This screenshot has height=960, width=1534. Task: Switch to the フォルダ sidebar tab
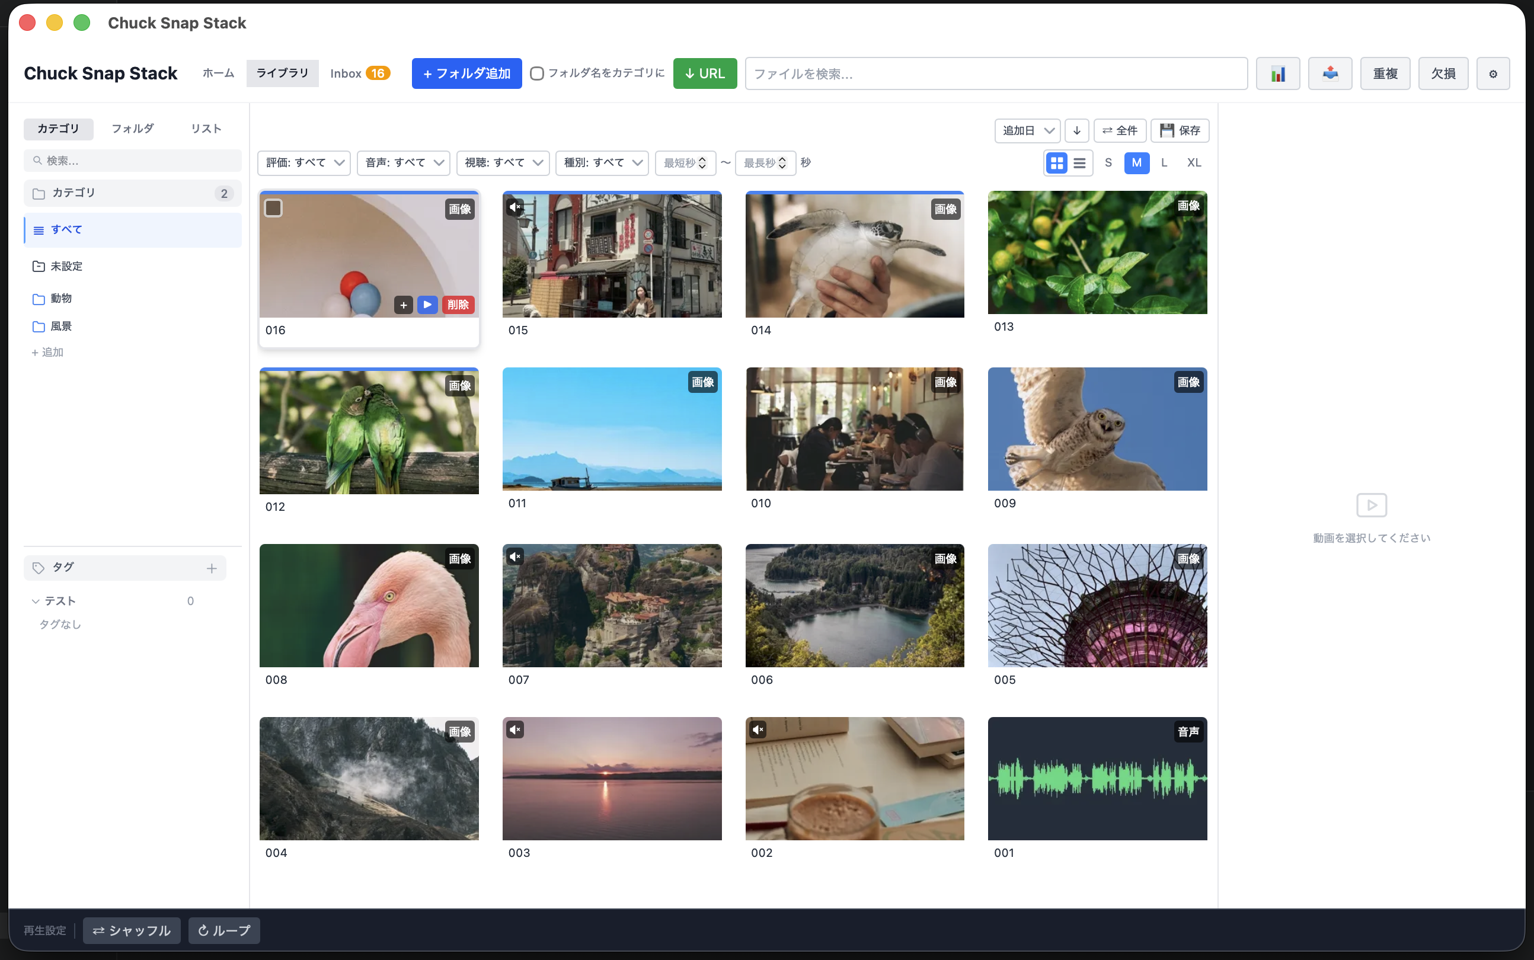coord(133,129)
